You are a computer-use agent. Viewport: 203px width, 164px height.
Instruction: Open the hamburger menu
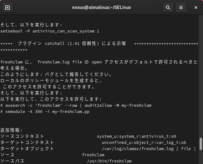coord(181,7)
